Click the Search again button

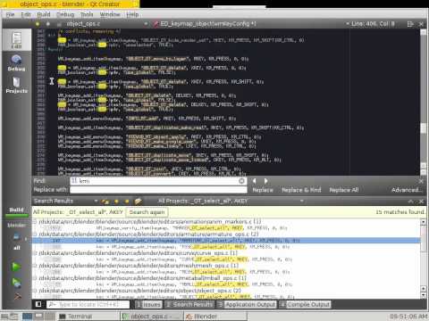147,212
